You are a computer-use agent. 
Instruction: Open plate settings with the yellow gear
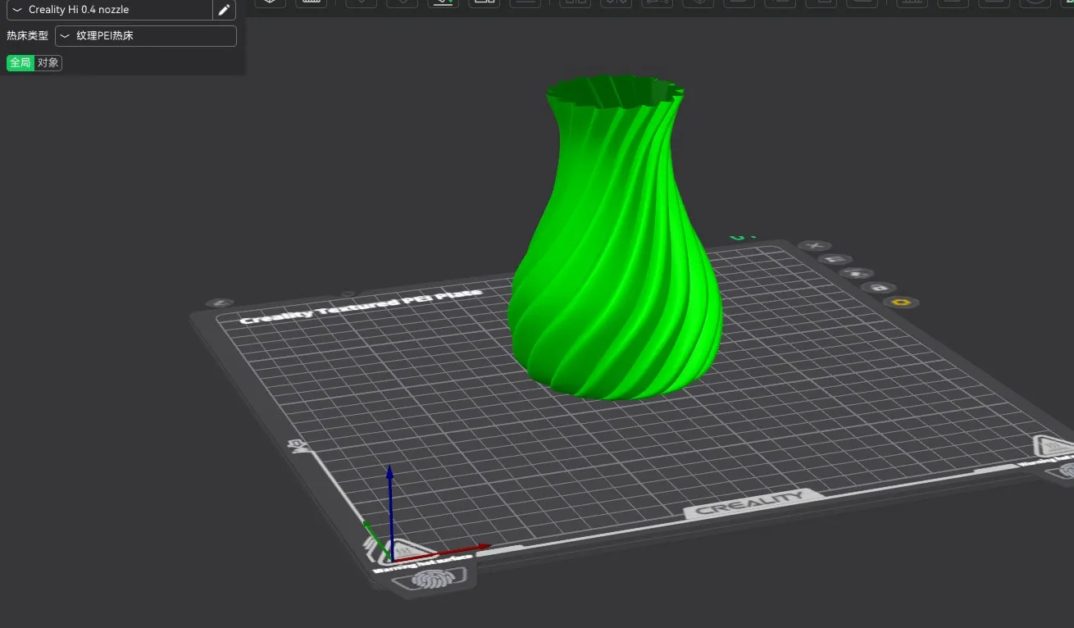coord(901,303)
